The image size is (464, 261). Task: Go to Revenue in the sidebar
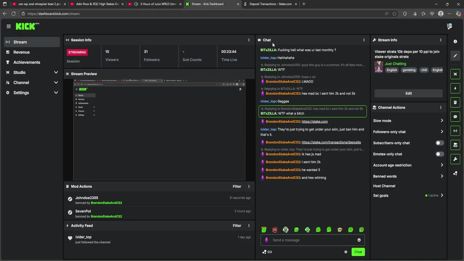32,52
